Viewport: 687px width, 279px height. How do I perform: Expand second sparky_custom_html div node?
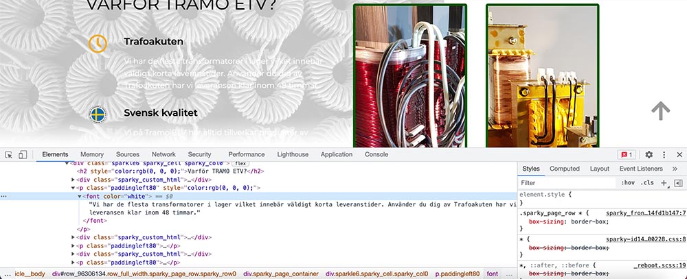[x=74, y=237]
